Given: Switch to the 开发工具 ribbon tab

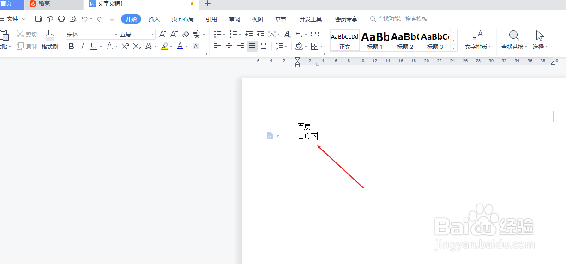Looking at the screenshot, I should coord(311,19).
